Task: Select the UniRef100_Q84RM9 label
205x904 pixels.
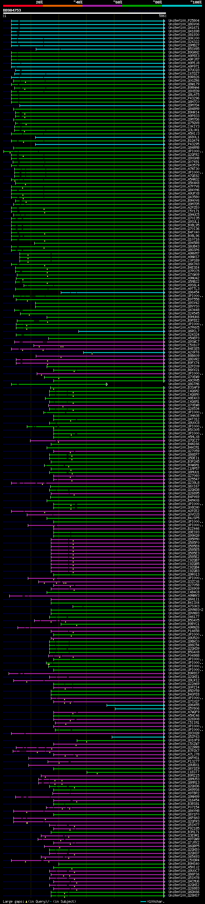Action: [184, 109]
